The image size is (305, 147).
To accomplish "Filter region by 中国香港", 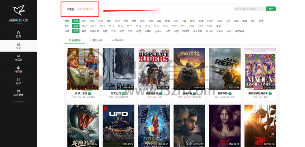I will coord(240,31).
